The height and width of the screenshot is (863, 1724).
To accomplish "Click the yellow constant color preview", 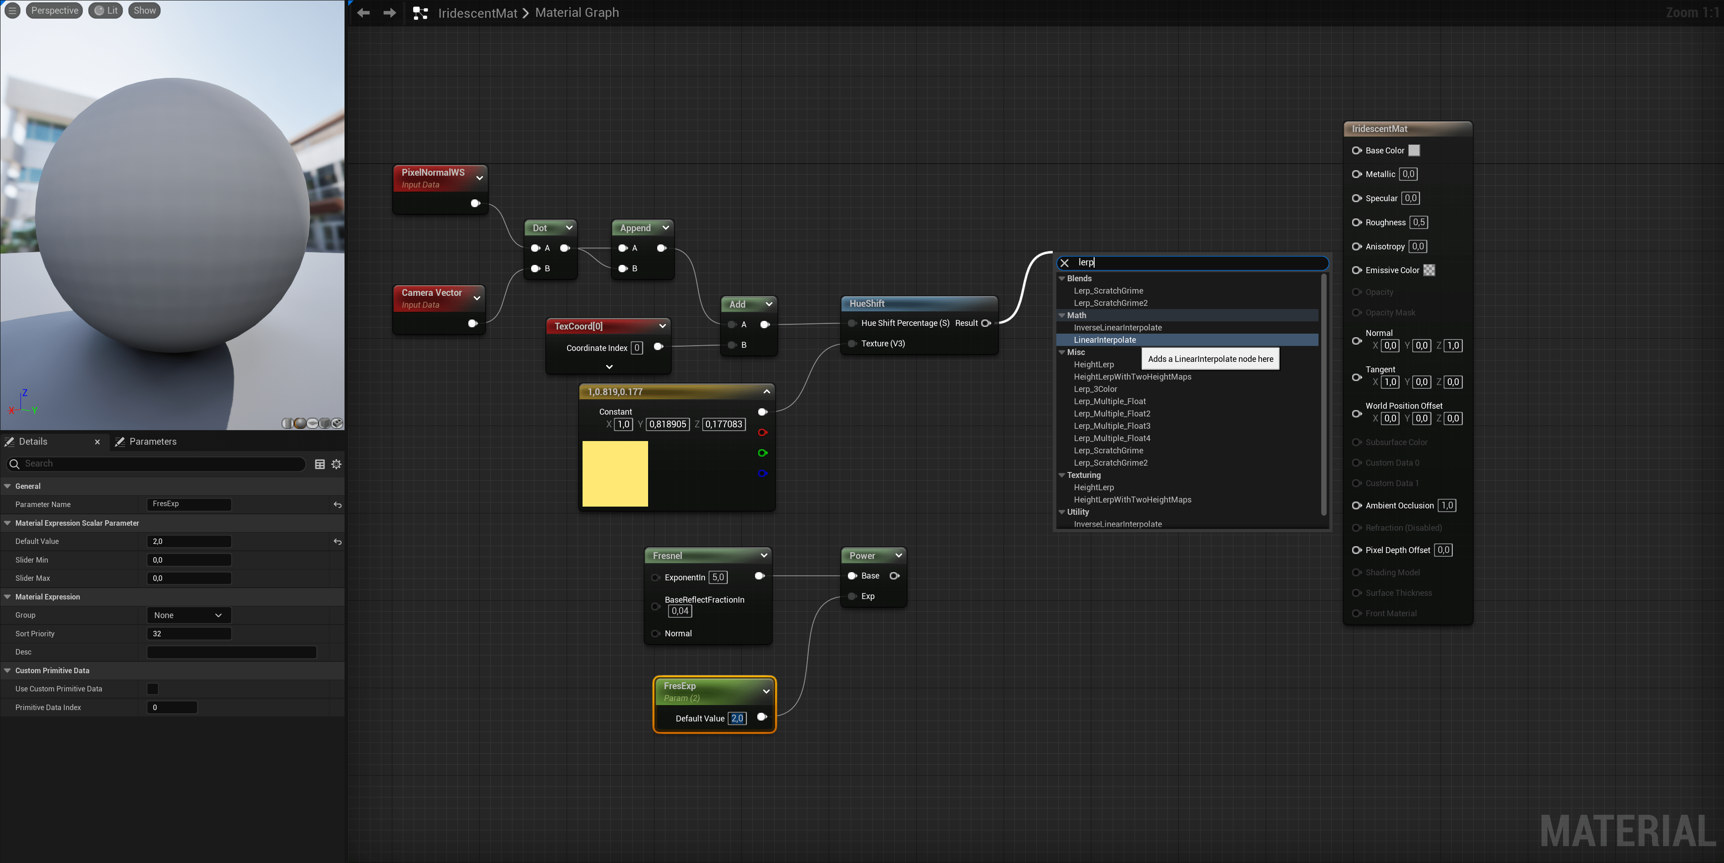I will point(615,474).
